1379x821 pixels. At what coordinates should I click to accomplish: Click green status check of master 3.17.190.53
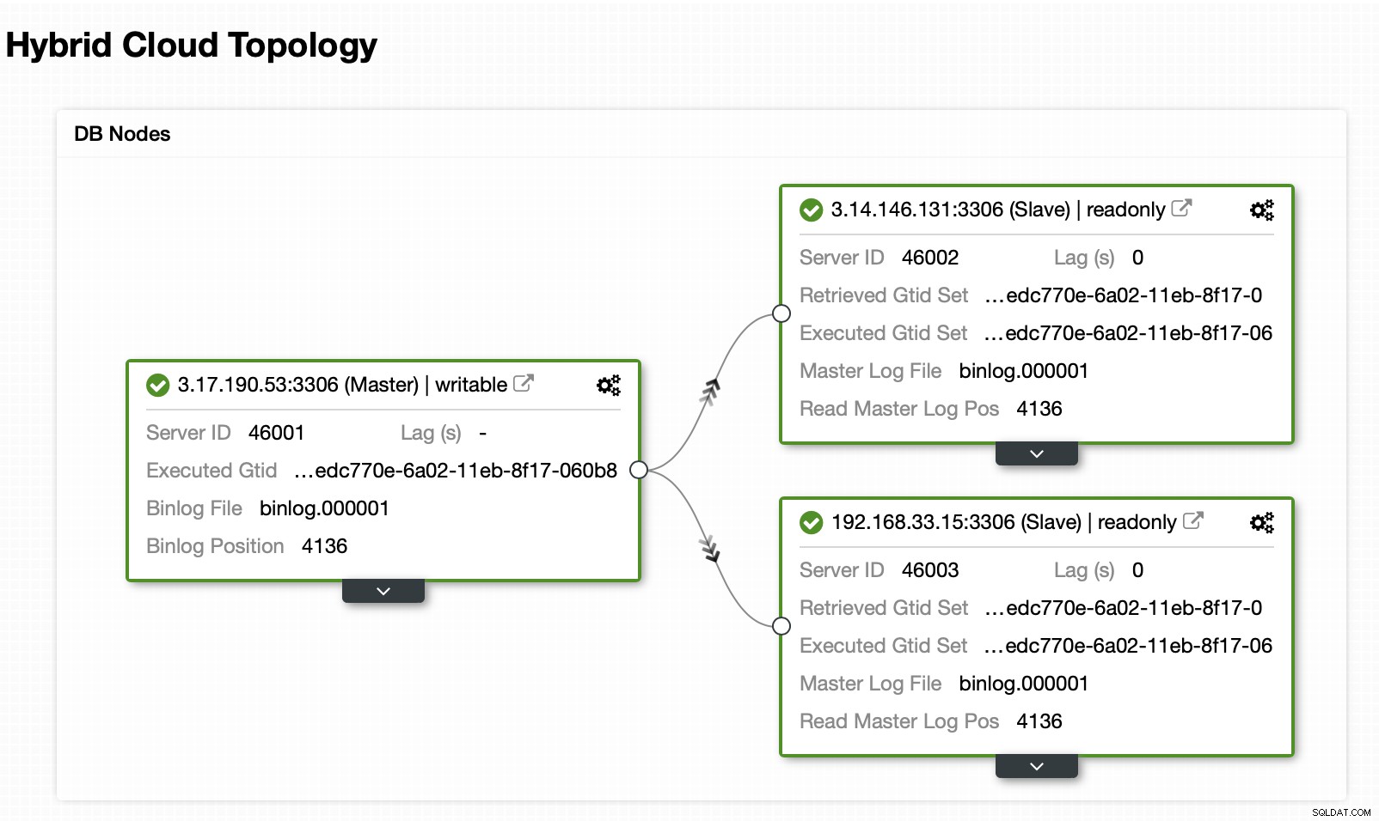[157, 385]
